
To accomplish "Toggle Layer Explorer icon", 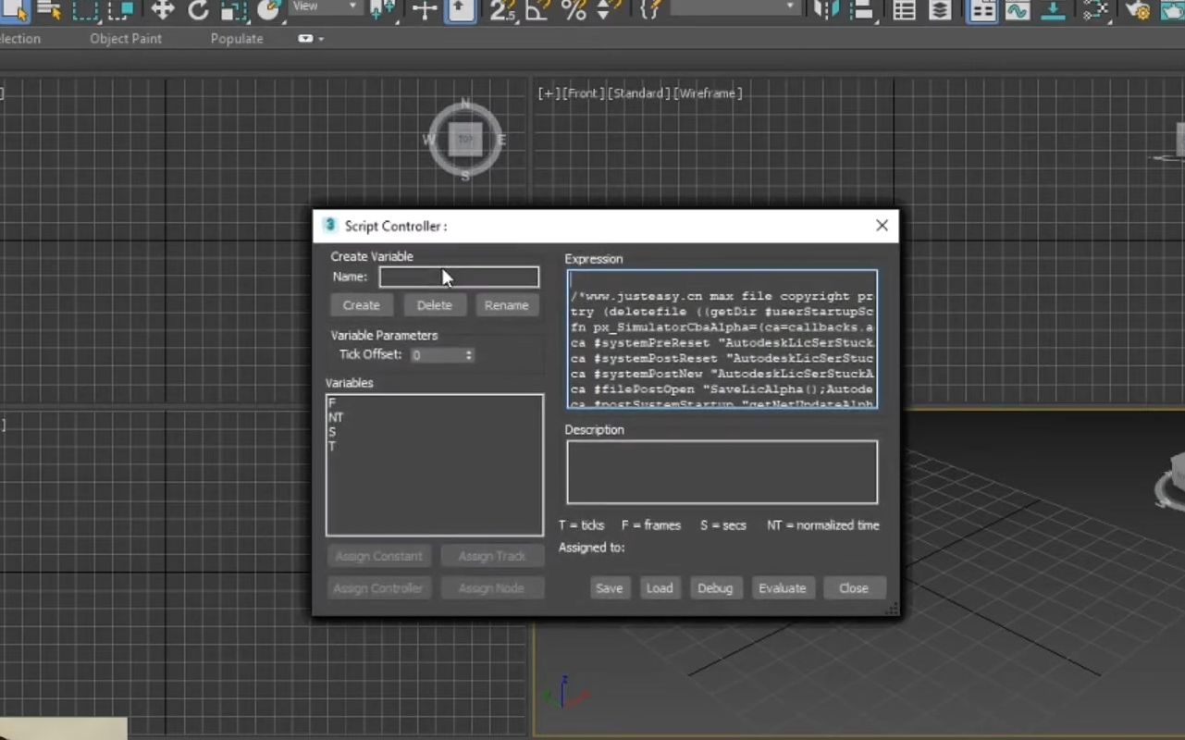I will (940, 10).
